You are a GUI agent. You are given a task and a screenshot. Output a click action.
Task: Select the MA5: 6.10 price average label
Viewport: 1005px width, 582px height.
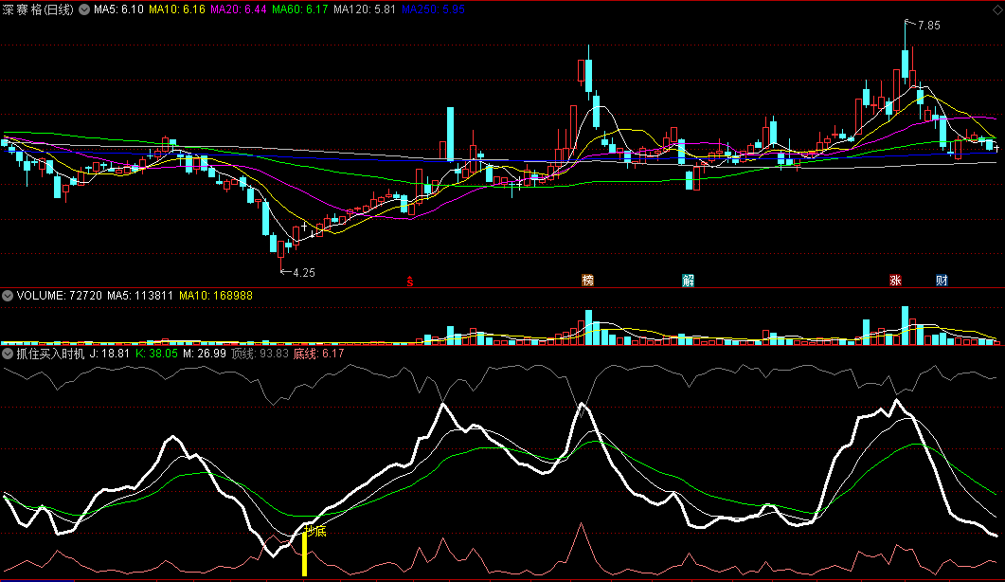[118, 9]
